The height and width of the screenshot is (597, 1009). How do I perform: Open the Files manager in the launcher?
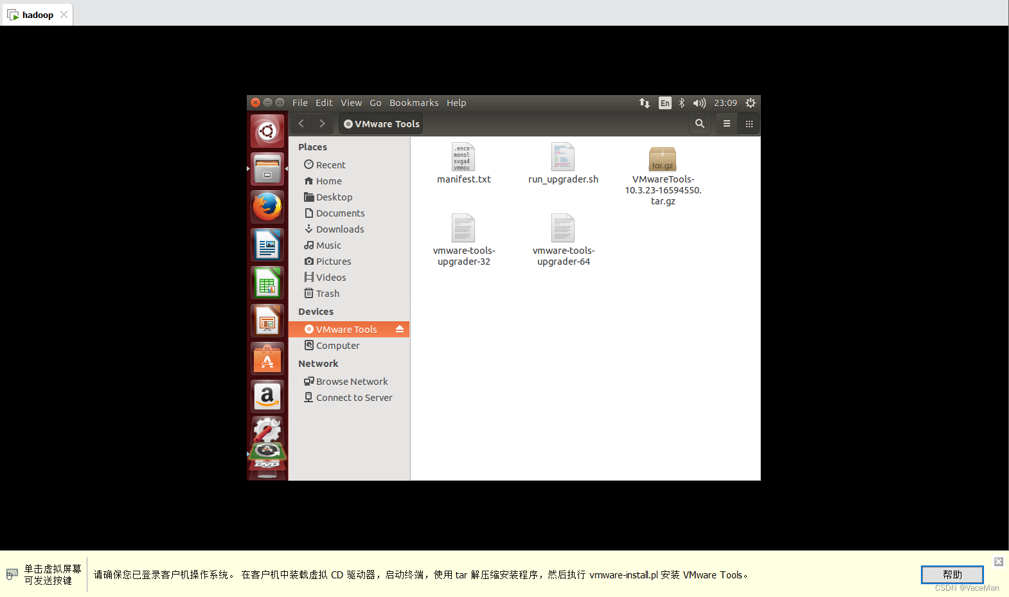point(267,169)
